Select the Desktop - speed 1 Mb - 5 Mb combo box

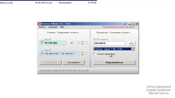[114, 49]
